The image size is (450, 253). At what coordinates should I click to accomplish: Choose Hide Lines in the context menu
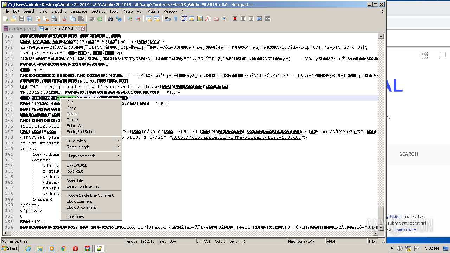(x=91, y=216)
